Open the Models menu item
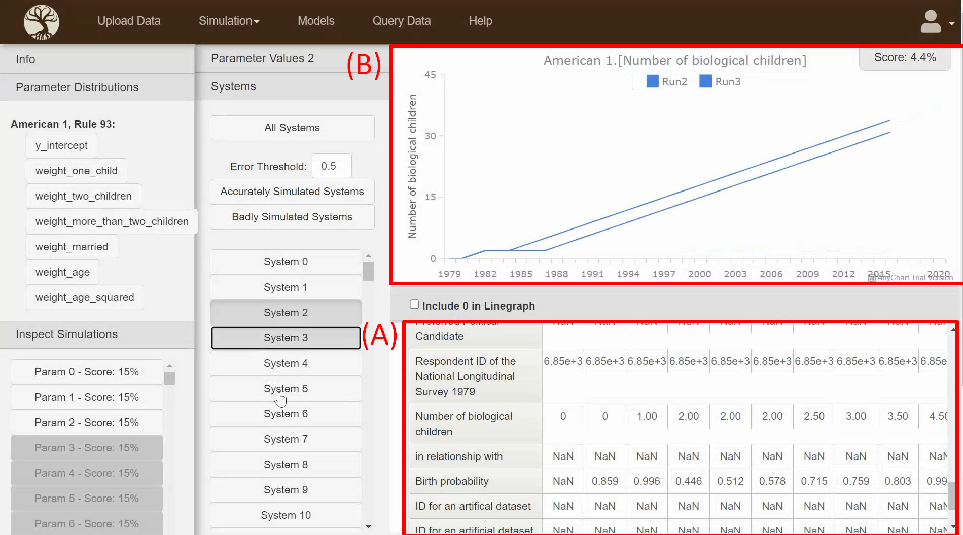 (315, 21)
